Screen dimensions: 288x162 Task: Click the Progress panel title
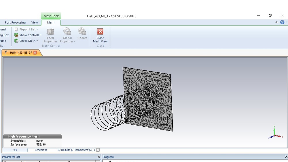(x=108, y=157)
